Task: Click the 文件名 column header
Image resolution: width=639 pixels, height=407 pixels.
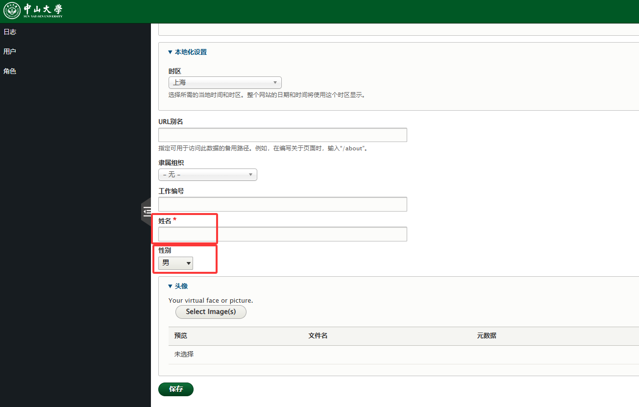Action: [318, 336]
